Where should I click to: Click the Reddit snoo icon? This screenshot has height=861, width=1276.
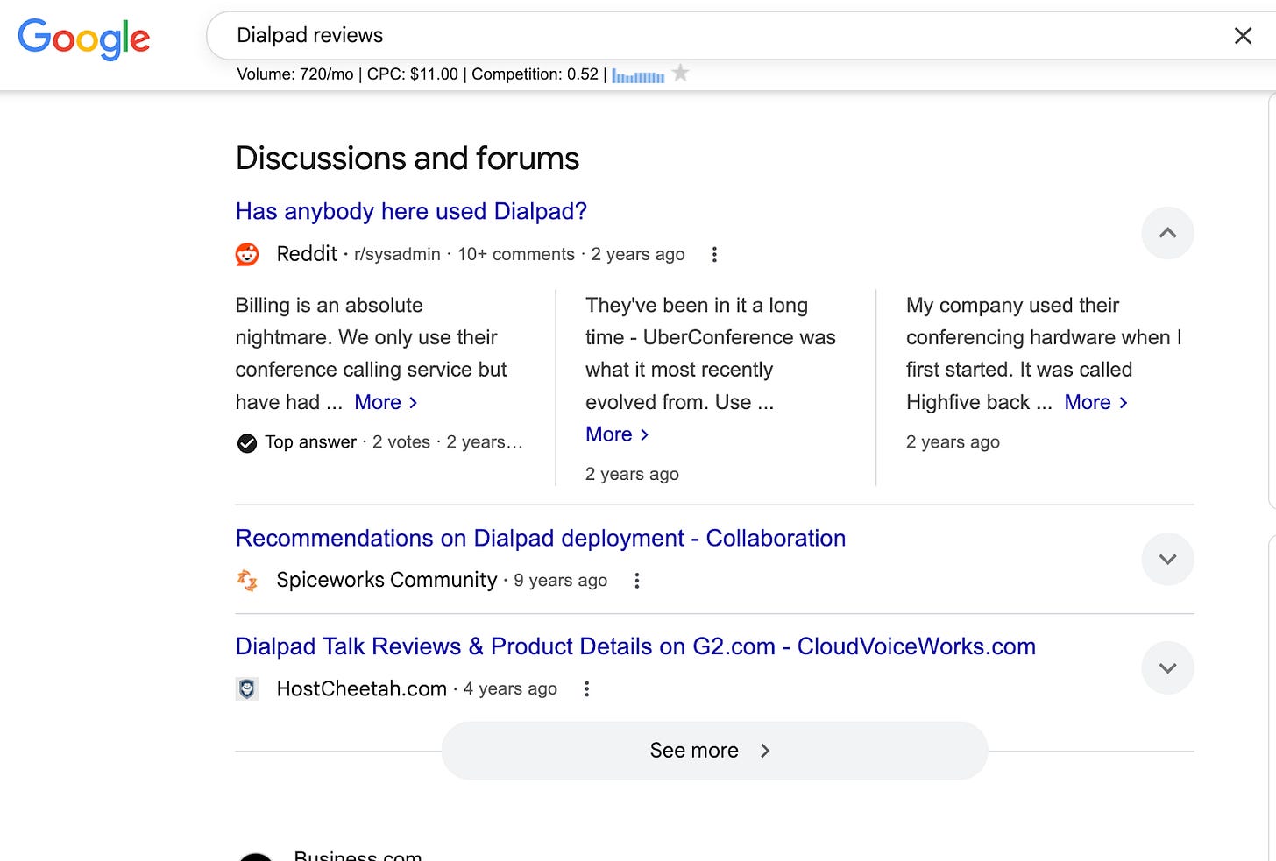[247, 254]
